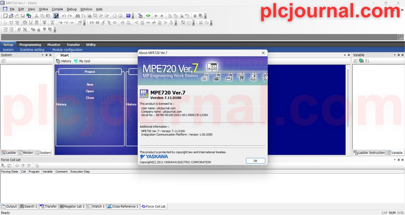Open the Register List 1 tab

[72, 206]
